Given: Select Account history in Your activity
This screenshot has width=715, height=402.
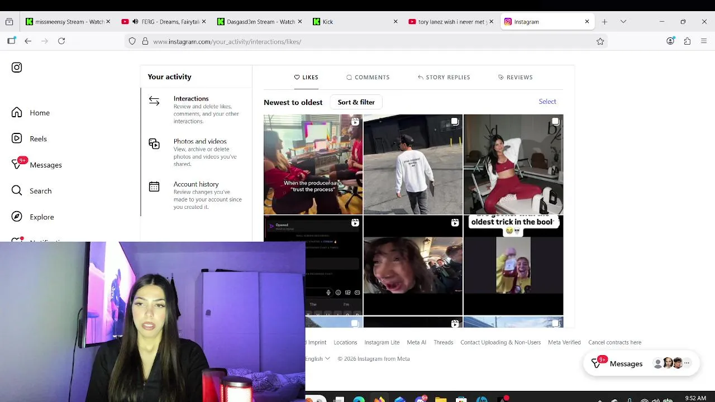Looking at the screenshot, I should point(196,195).
